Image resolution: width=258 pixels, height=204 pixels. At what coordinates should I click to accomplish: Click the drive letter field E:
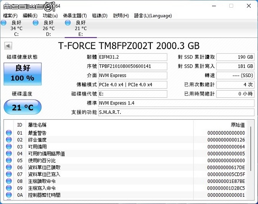[x=133, y=94]
